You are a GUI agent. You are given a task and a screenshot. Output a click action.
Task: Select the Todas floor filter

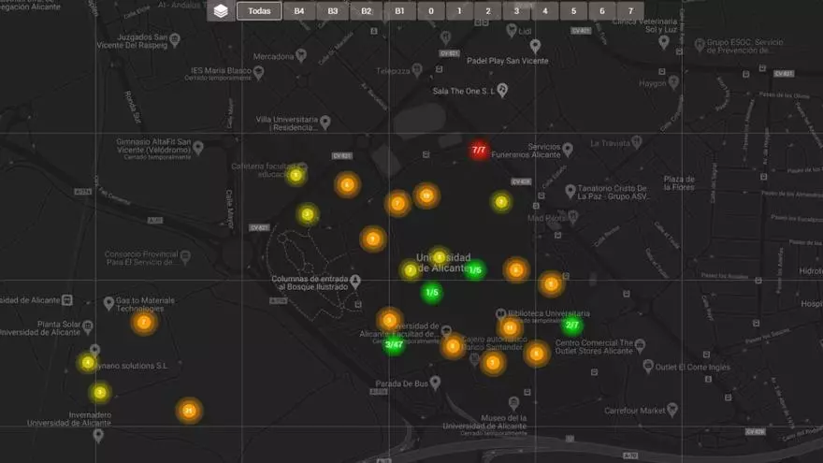point(259,11)
